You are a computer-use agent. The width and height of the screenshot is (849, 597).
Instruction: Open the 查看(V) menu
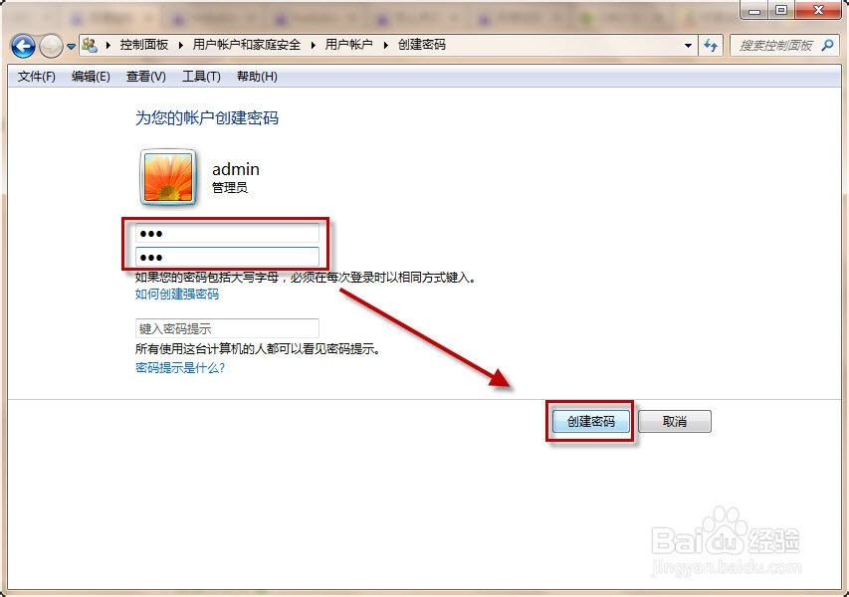pos(145,77)
